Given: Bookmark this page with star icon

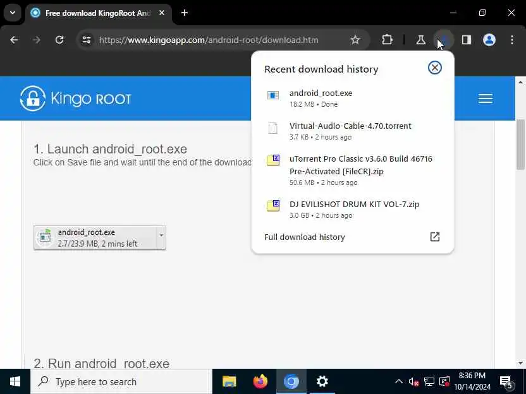Looking at the screenshot, I should (x=355, y=40).
